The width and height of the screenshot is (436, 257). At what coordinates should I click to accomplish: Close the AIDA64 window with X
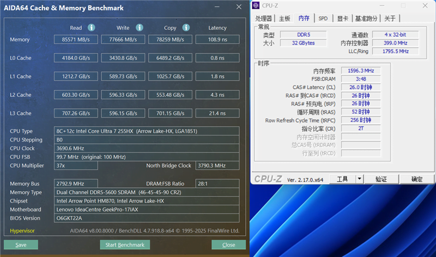[238, 8]
